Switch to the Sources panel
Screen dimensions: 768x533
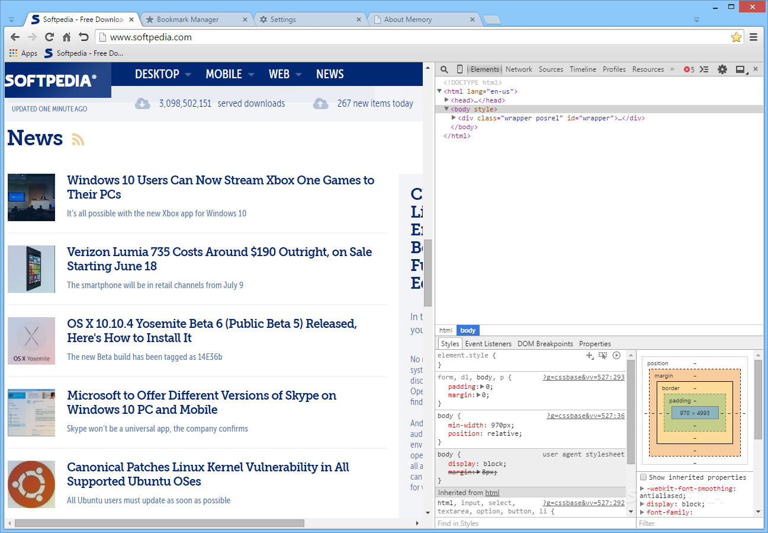click(x=551, y=69)
